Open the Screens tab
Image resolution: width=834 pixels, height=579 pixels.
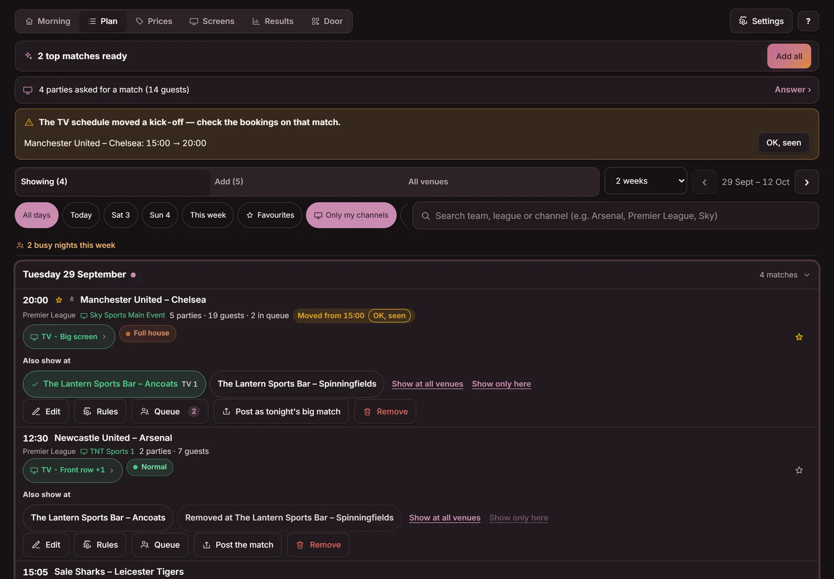coord(212,21)
